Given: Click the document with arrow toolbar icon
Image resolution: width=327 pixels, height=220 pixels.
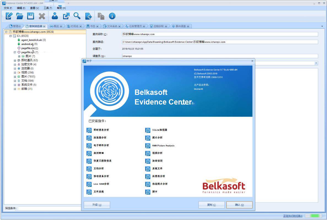Looking at the screenshot, I should [x=88, y=16].
